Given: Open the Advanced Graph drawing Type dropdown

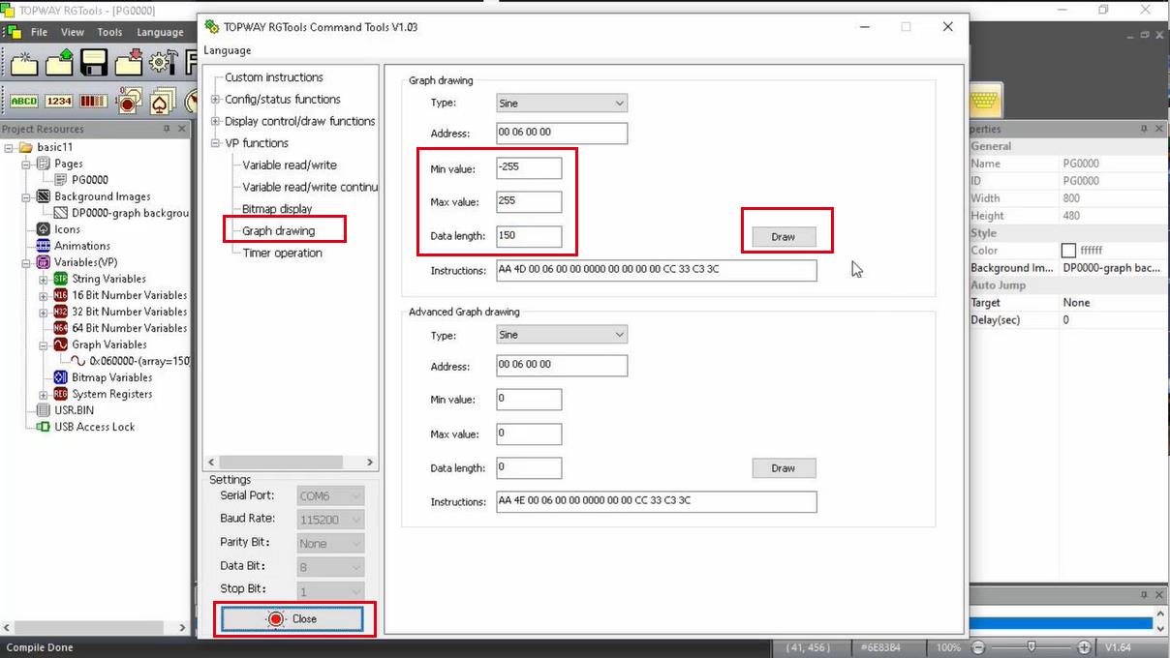Looking at the screenshot, I should [562, 335].
